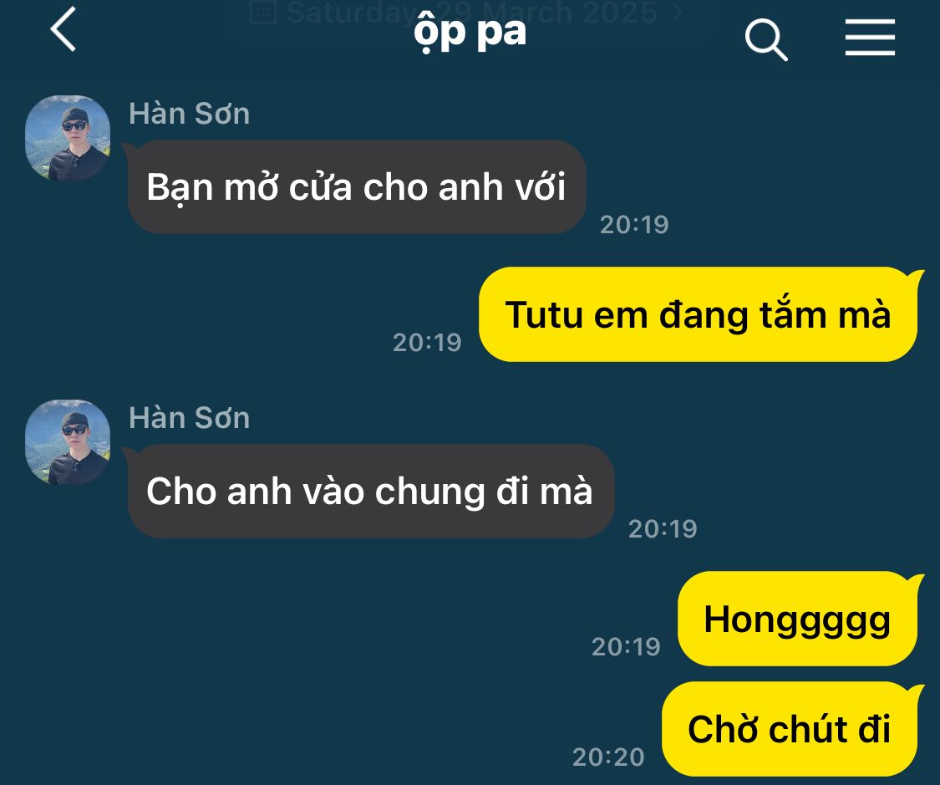
Task: Tap 20:19 timestamp next to "Honggggg"
Action: click(x=626, y=646)
